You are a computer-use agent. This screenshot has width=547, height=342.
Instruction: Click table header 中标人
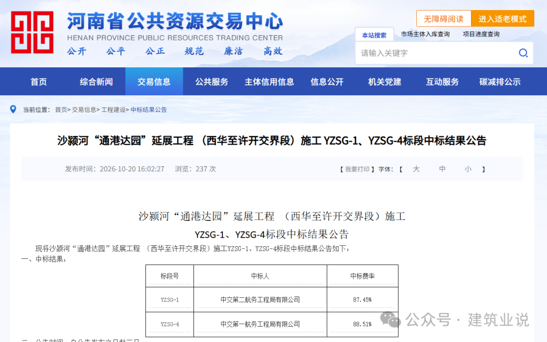point(260,276)
